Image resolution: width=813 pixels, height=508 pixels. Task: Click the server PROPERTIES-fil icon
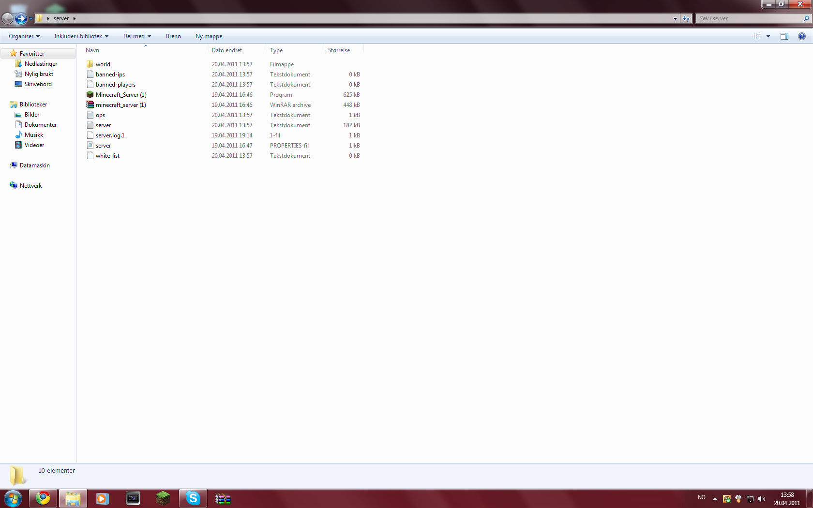(x=90, y=145)
